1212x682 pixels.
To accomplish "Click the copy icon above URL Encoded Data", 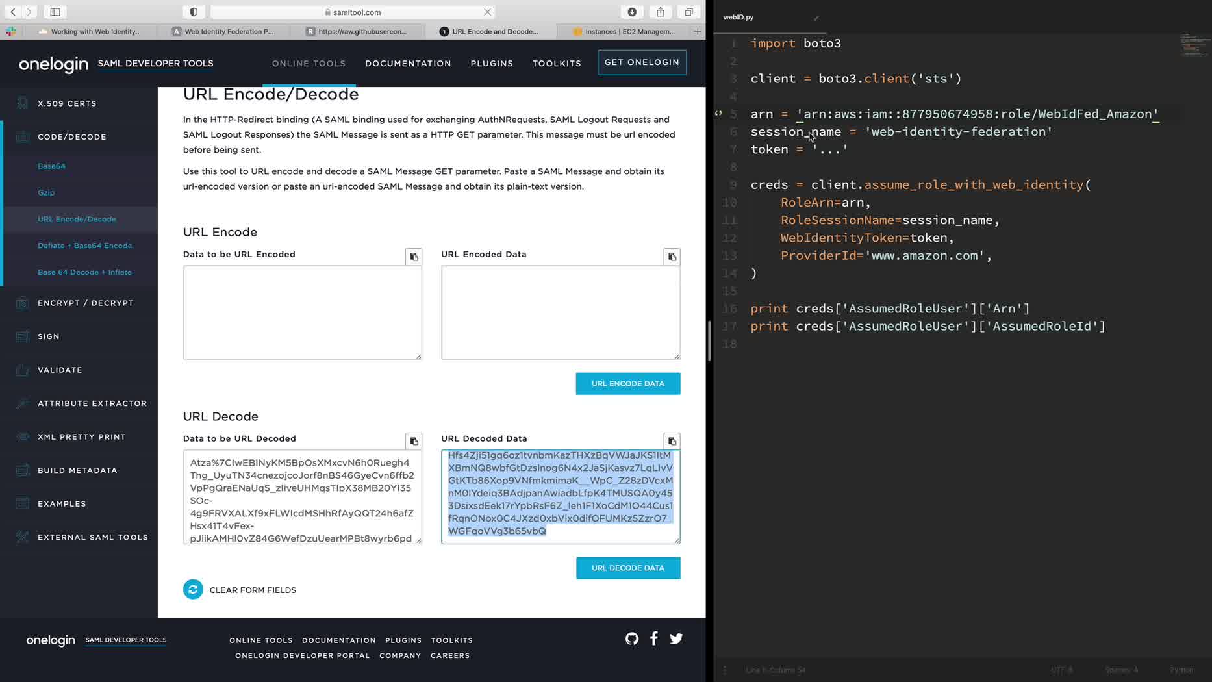I will tap(672, 257).
